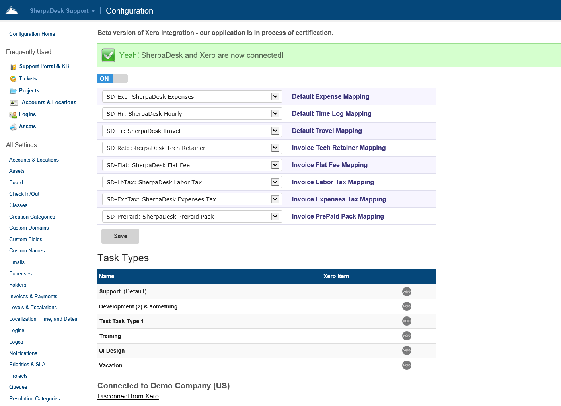Click the Accounts & Locations card icon
The height and width of the screenshot is (406, 561).
click(14, 103)
